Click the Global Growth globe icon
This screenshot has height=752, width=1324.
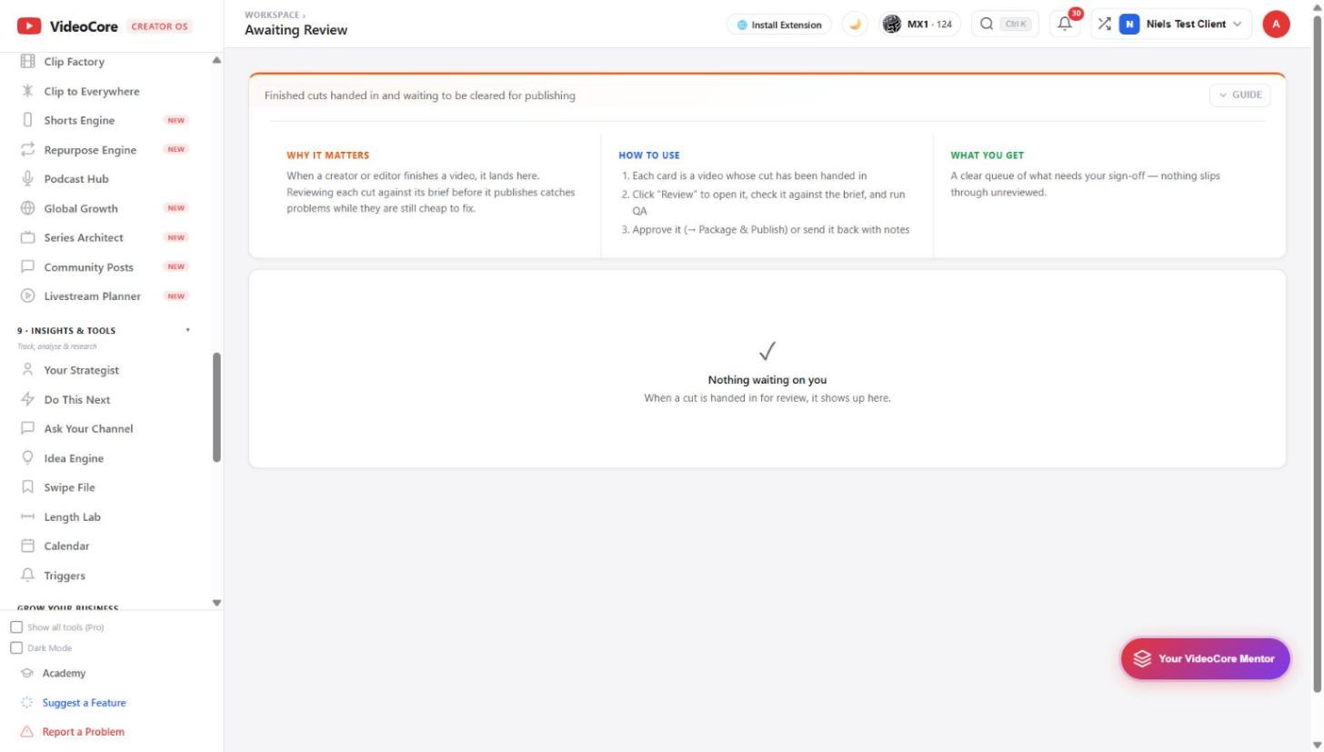tap(27, 208)
